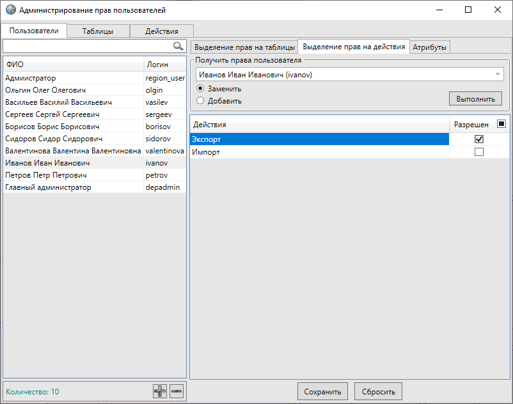Image resolution: width=513 pixels, height=404 pixels.
Task: Enable the Импорт permission checkbox
Action: pyautogui.click(x=478, y=152)
